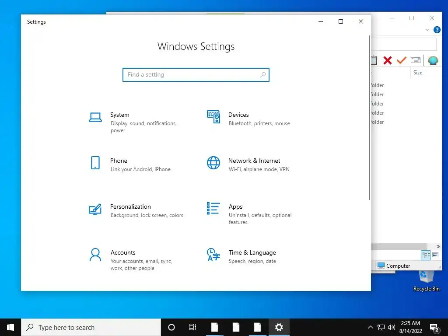Click the Settings window vertical scrollbar
448x336 pixels.
click(x=370, y=118)
